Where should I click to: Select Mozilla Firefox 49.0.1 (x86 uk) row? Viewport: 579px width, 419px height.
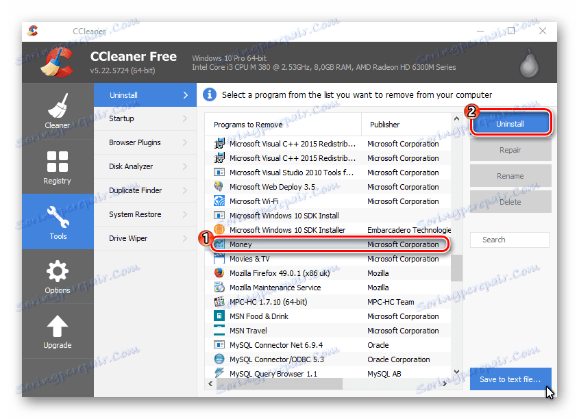(x=328, y=273)
